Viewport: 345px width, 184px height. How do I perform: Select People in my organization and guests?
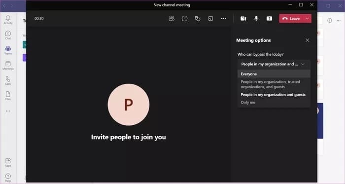point(274,95)
